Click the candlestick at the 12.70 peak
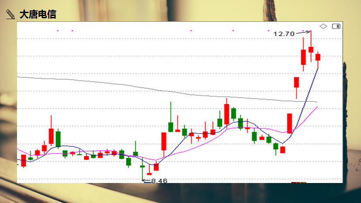Screen dimensions: 361x203 (x=311, y=49)
